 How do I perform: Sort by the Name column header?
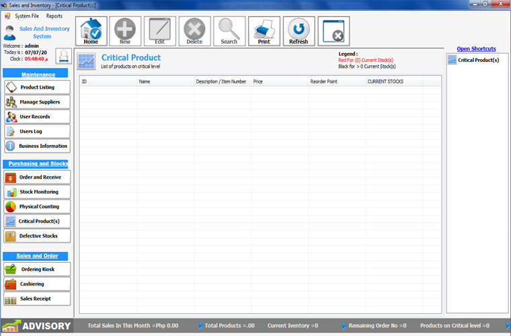tap(165, 81)
